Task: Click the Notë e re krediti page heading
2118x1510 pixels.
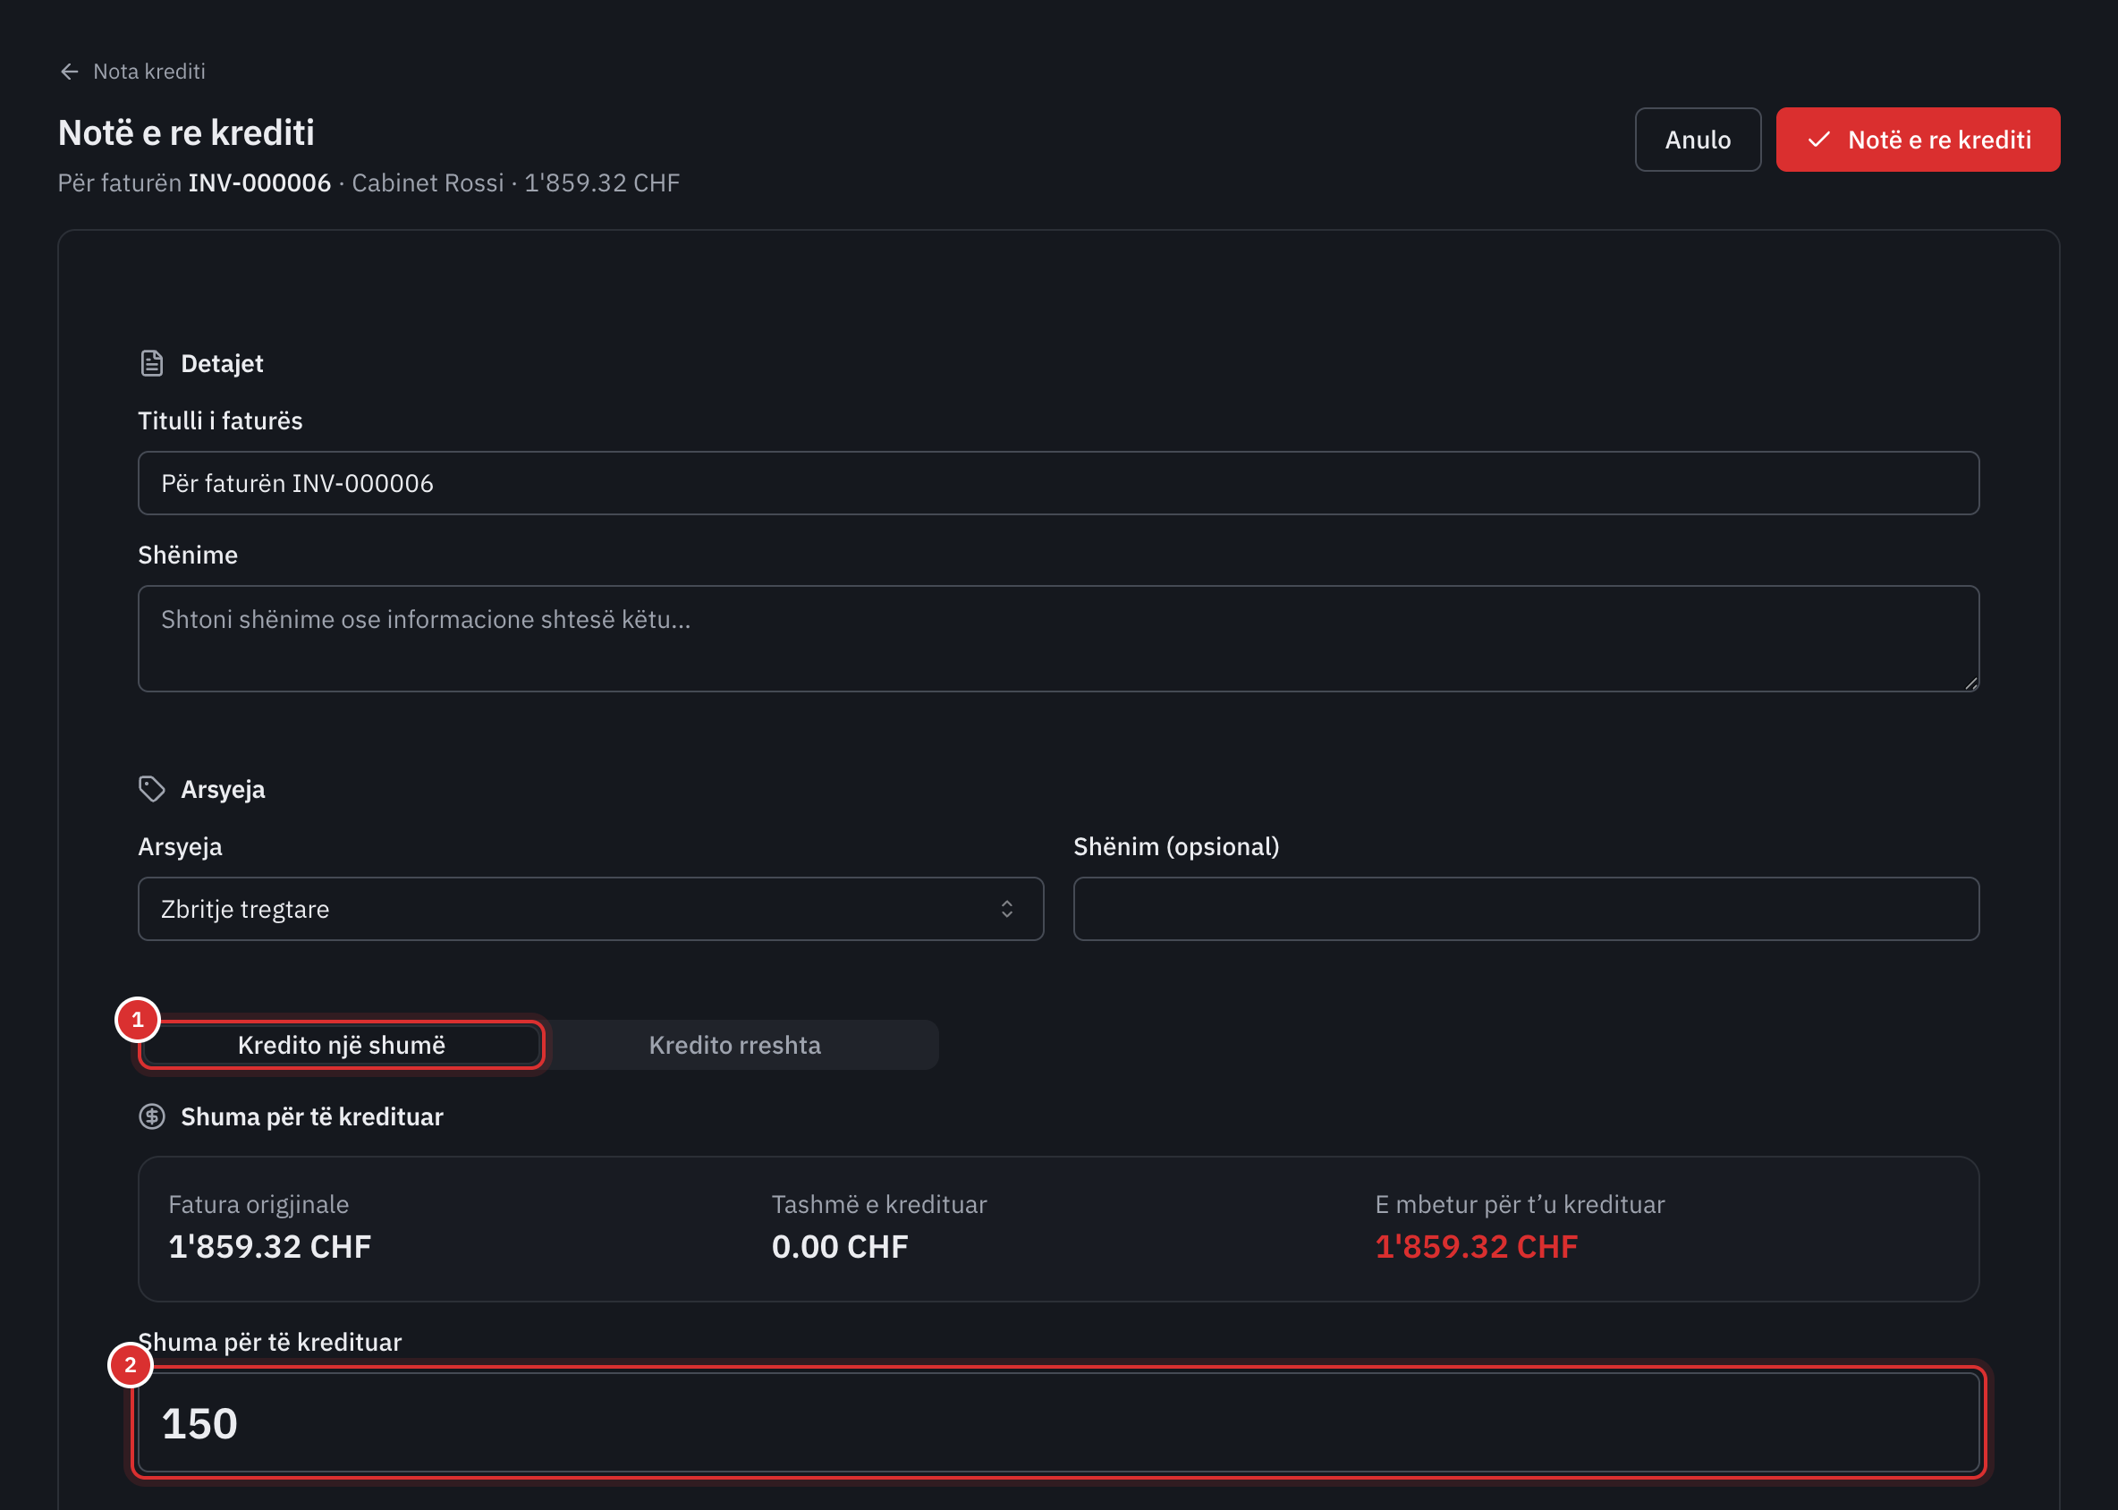Action: coord(186,133)
